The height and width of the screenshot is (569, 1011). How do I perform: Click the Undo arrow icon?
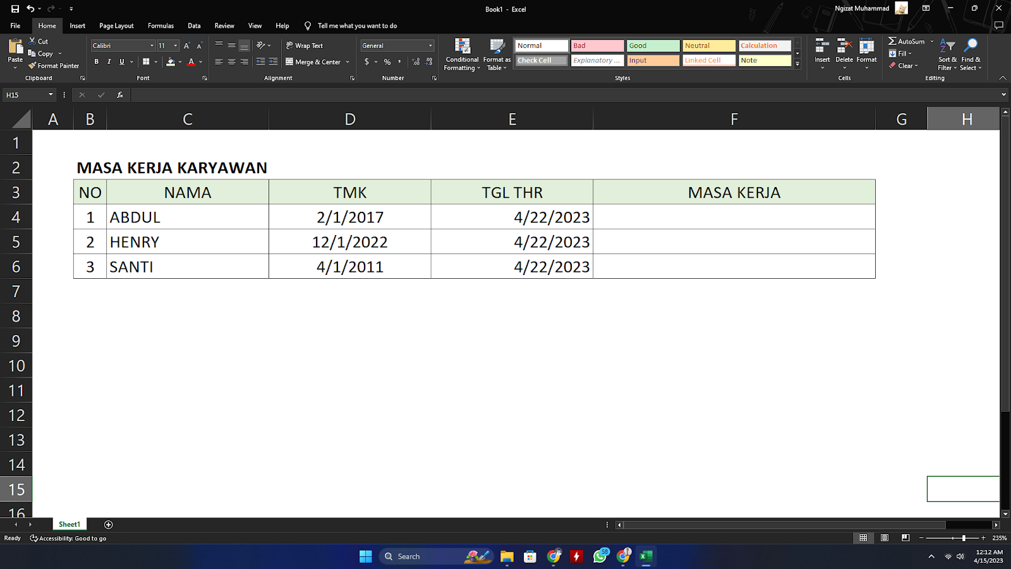point(30,9)
